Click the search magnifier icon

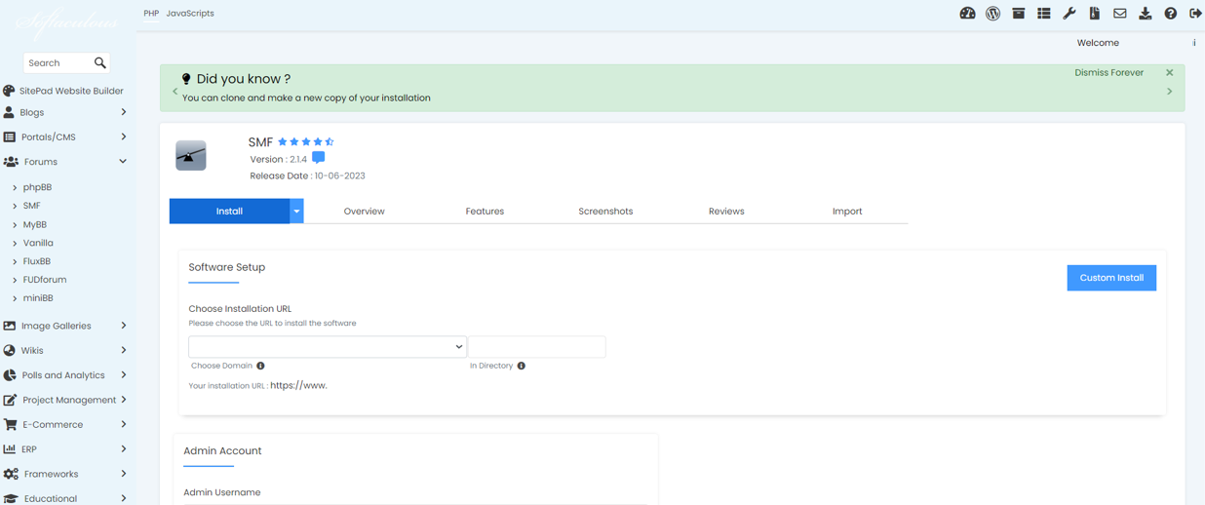(99, 63)
